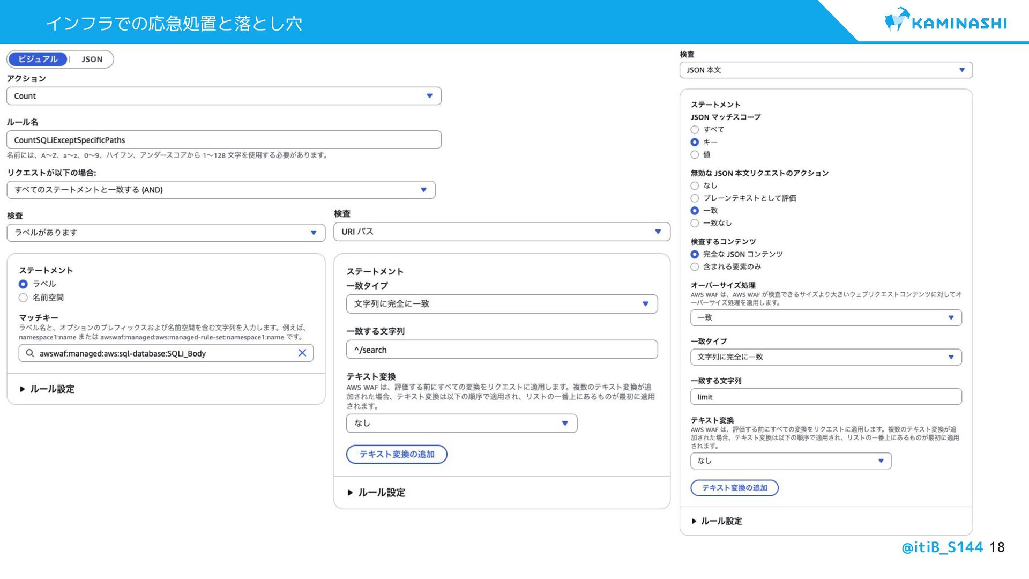The height and width of the screenshot is (579, 1029).
Task: Click テキスト変換の追加 in JSON body panel
Action: click(734, 488)
